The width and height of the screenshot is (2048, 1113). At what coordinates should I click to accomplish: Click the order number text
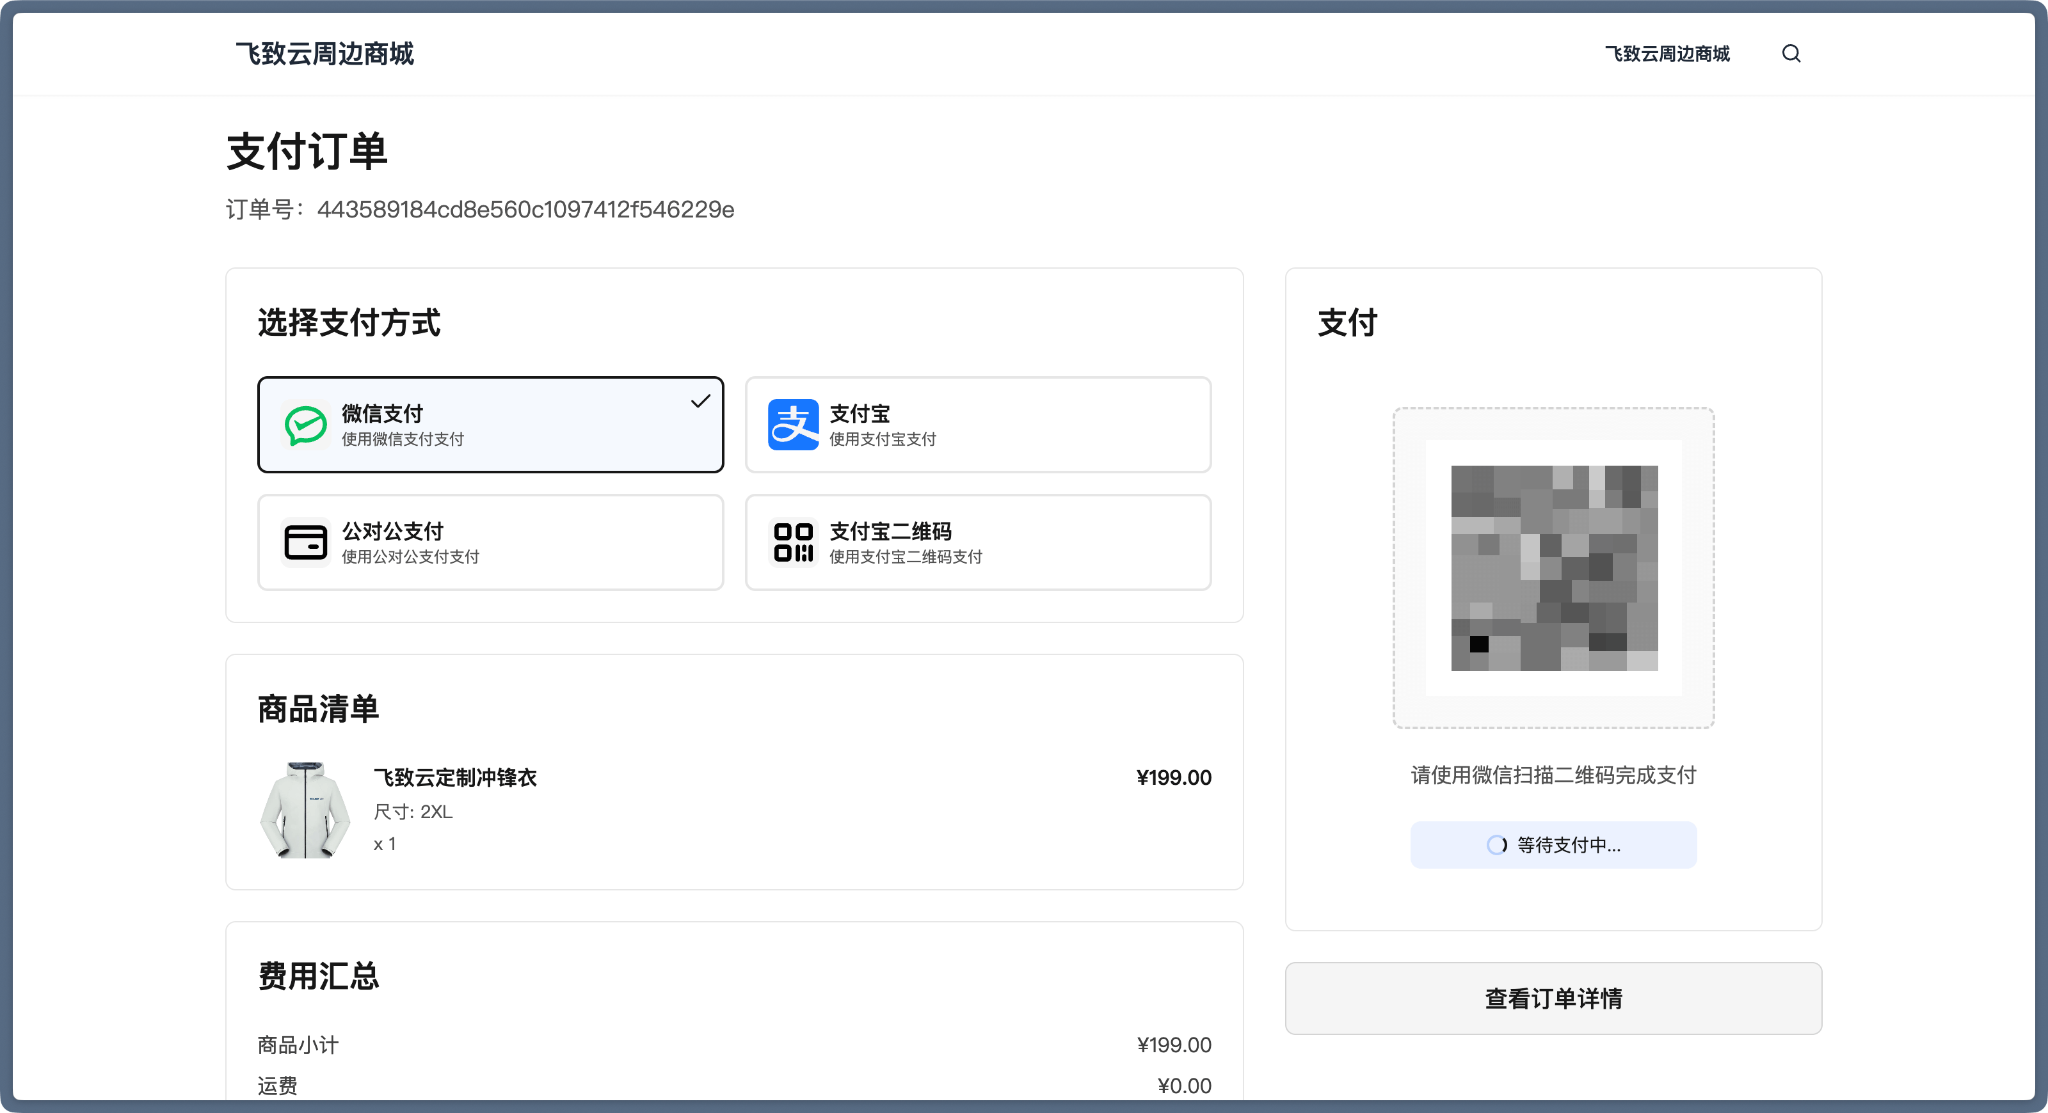tap(479, 209)
